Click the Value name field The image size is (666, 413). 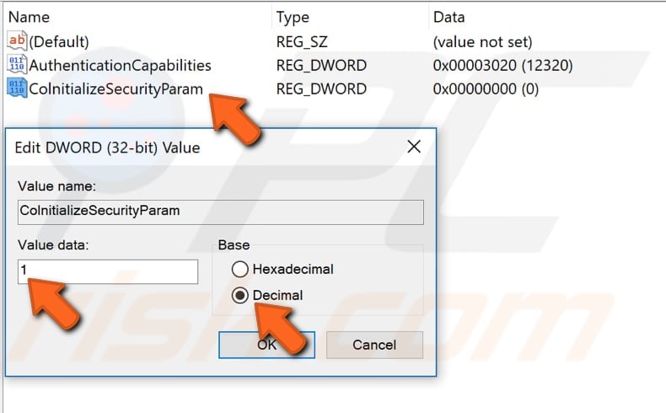click(220, 212)
